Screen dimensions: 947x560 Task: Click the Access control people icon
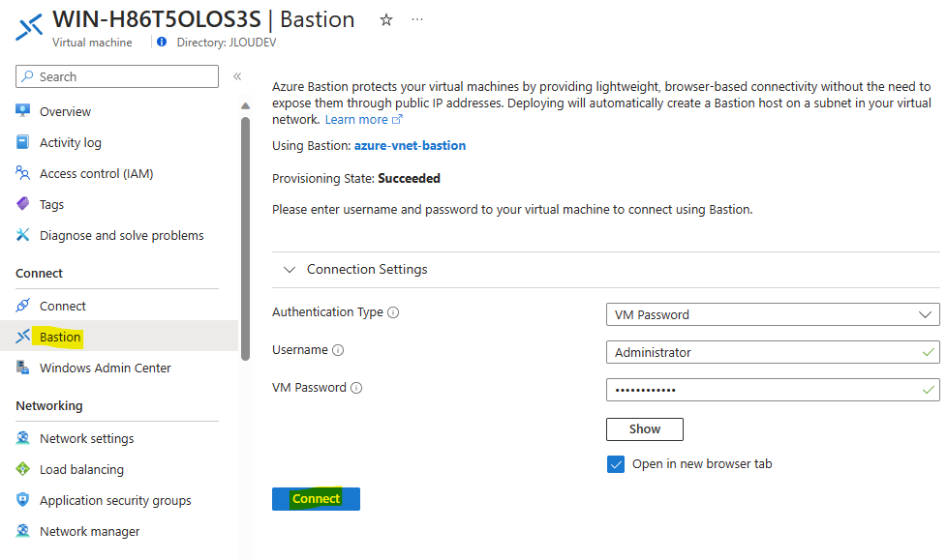(22, 173)
